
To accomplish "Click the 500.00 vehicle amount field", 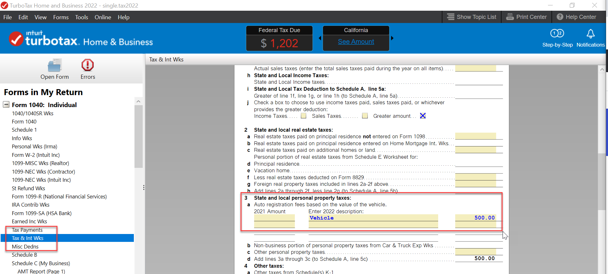I will tap(475, 218).
